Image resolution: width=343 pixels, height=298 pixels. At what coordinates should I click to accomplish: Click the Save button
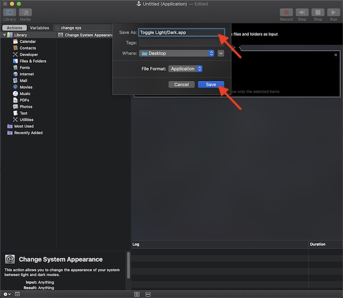(211, 85)
